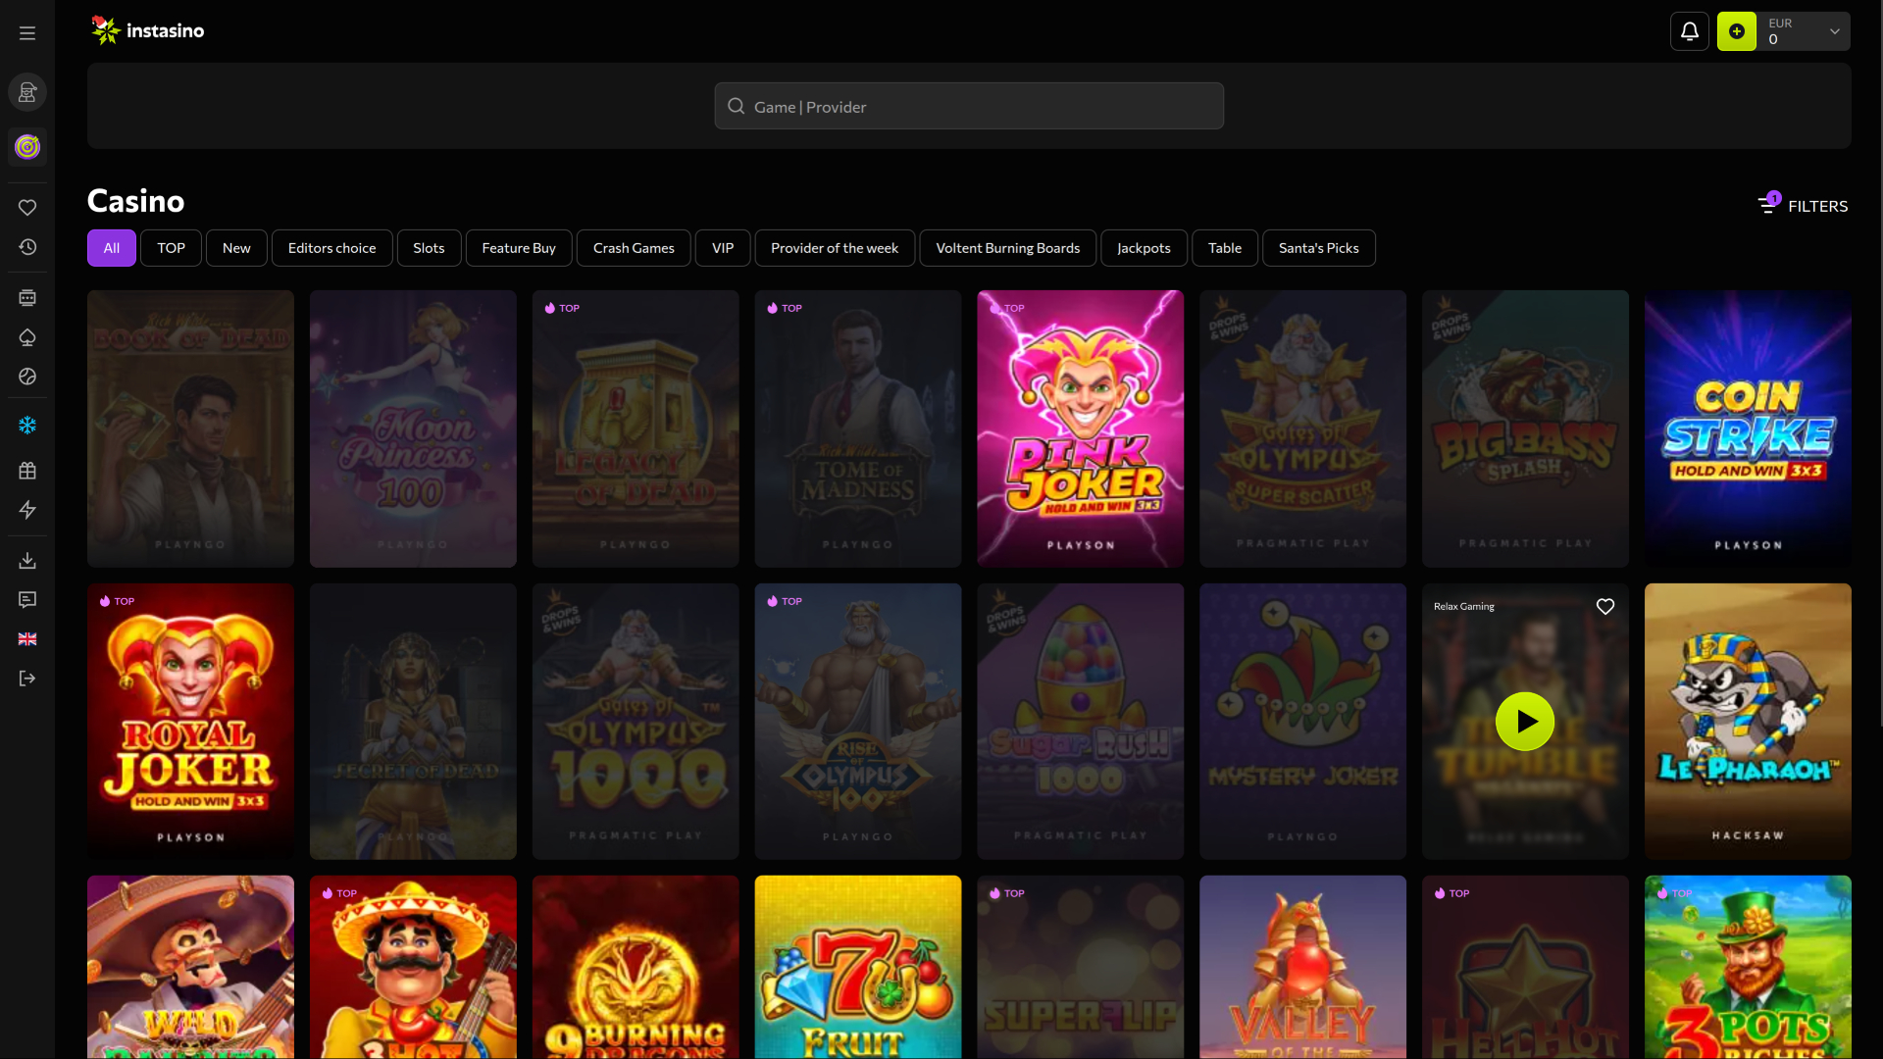Click the Santa's Picks button
The height and width of the screenshot is (1059, 1883).
click(1318, 247)
